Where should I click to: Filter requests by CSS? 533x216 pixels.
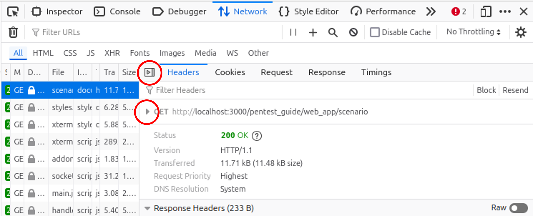[x=70, y=53]
